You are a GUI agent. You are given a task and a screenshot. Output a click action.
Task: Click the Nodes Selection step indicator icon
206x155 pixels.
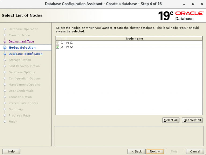coord(5,48)
